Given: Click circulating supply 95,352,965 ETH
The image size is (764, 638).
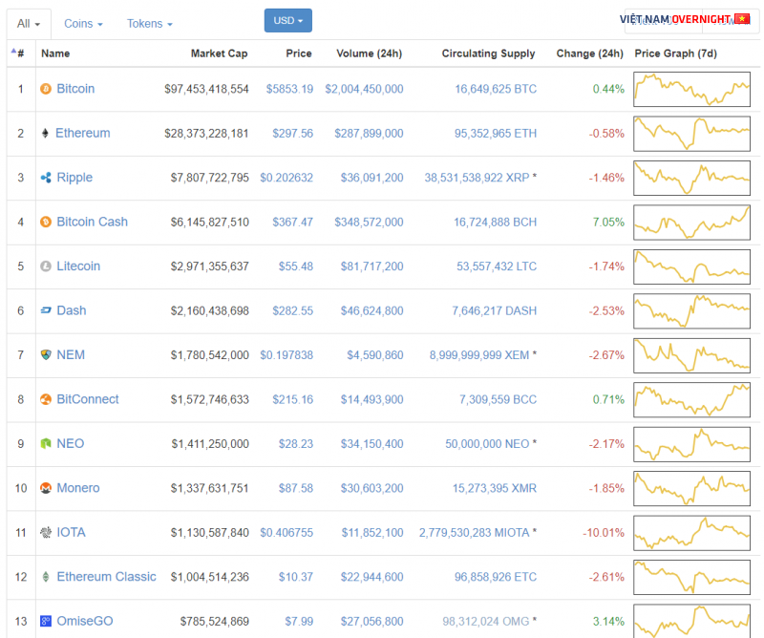Looking at the screenshot, I should pos(496,134).
